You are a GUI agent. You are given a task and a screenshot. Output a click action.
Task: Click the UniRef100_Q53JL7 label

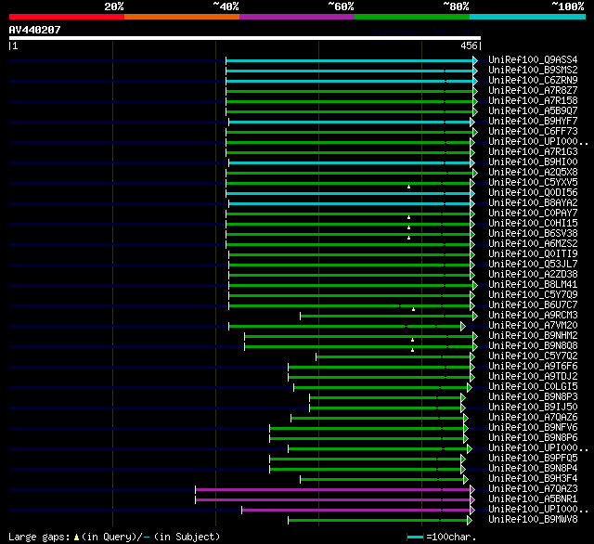coord(533,265)
